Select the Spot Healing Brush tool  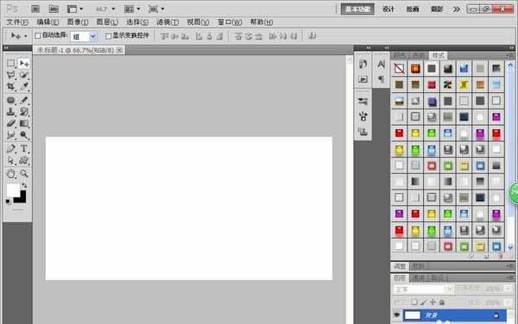tap(11, 100)
